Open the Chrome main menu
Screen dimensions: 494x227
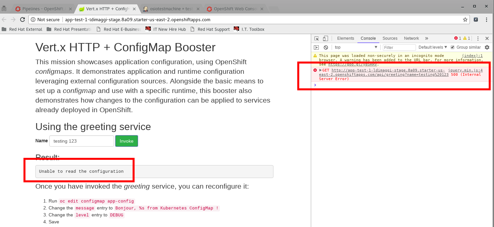coord(487,20)
